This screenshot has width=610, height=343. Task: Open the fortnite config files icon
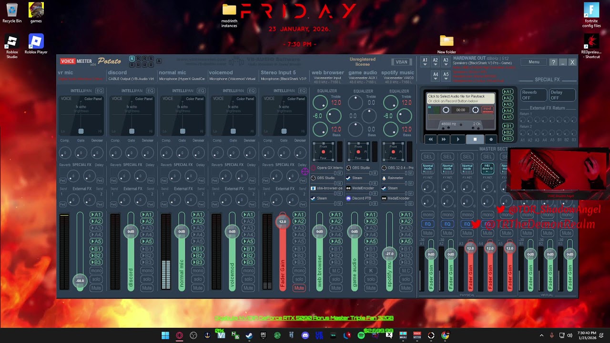591,15
